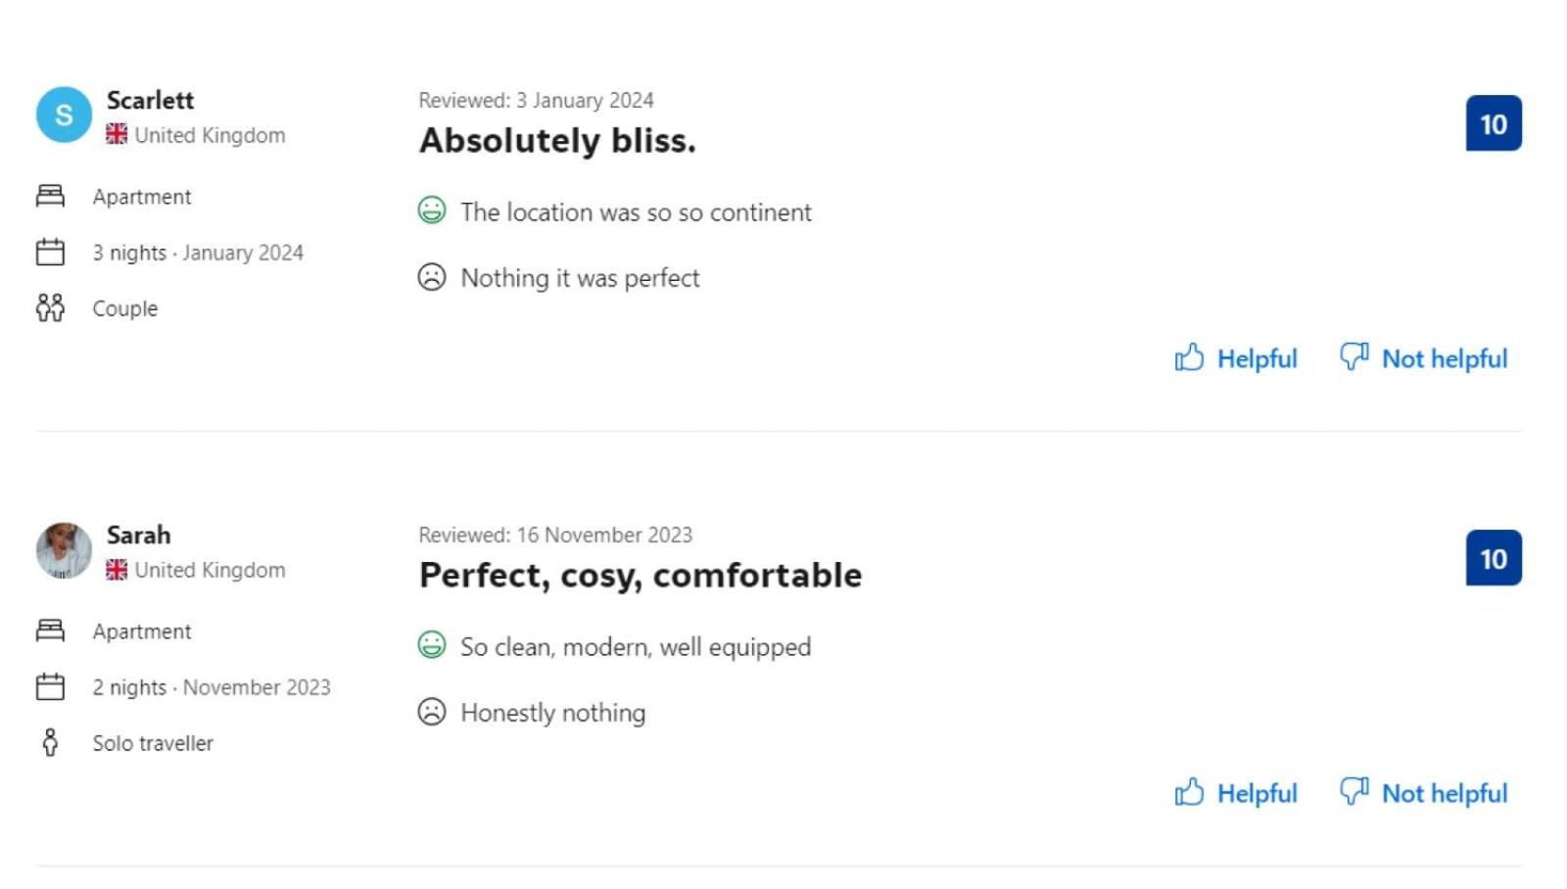Click 'Perfect, cosy, comfortable' review title

click(x=641, y=576)
